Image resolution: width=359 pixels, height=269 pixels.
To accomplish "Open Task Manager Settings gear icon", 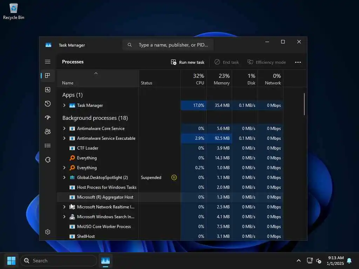I will [48, 232].
